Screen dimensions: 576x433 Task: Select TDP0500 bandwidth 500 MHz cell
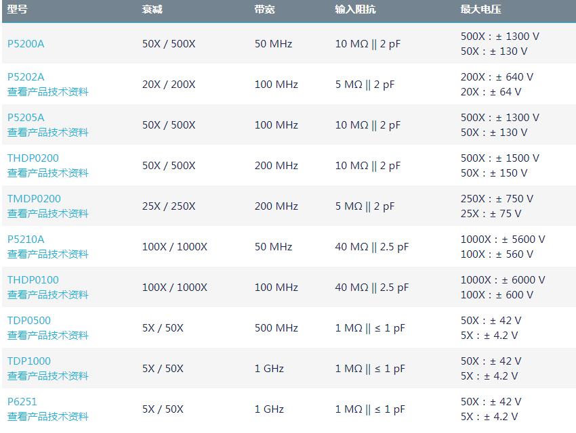pyautogui.click(x=276, y=327)
